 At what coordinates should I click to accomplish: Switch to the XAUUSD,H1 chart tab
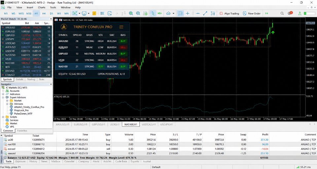point(62,124)
